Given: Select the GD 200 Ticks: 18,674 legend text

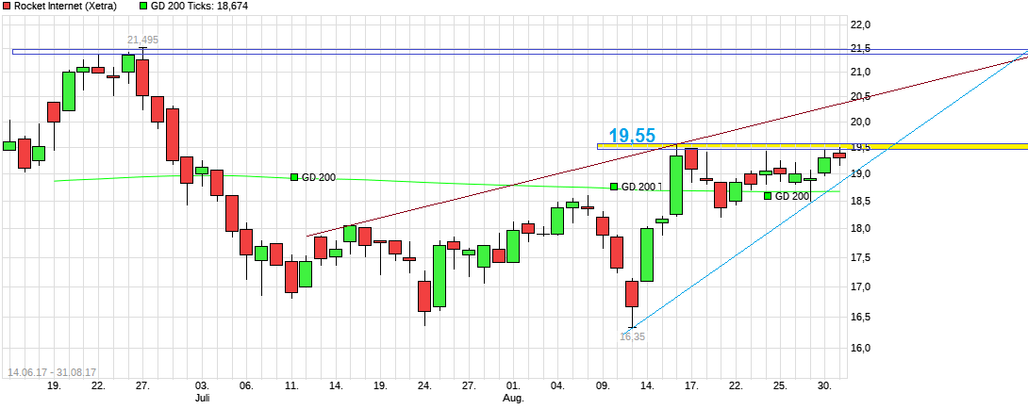Looking at the screenshot, I should pyautogui.click(x=199, y=6).
